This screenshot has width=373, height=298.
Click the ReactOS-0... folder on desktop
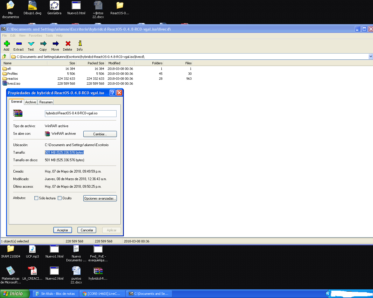point(120,8)
